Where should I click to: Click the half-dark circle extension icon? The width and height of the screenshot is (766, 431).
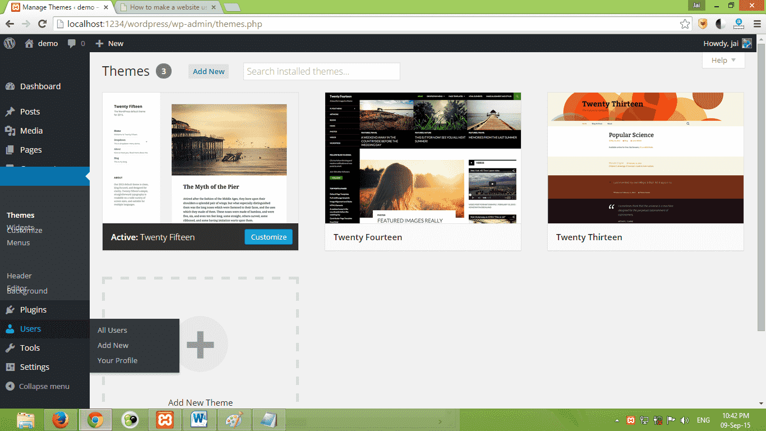coord(721,24)
